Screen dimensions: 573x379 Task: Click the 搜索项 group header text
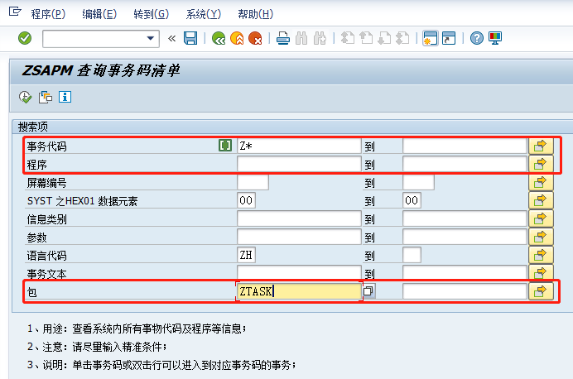(33, 127)
